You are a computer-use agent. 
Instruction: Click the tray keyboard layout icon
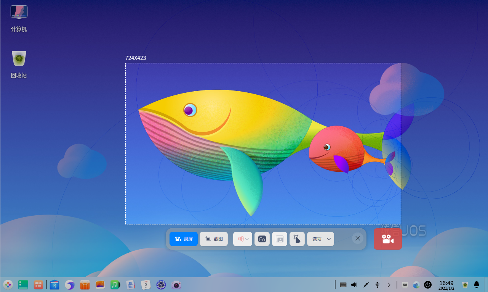[x=343, y=284]
